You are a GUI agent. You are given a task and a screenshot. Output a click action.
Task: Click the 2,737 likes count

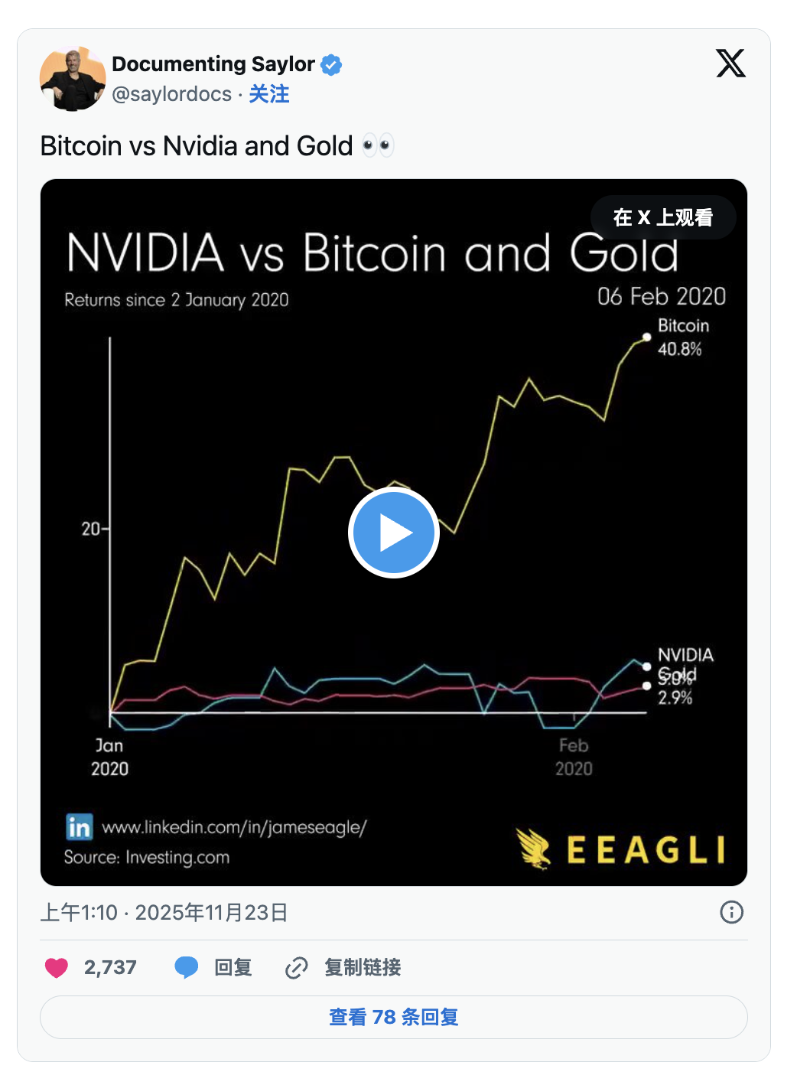110,968
